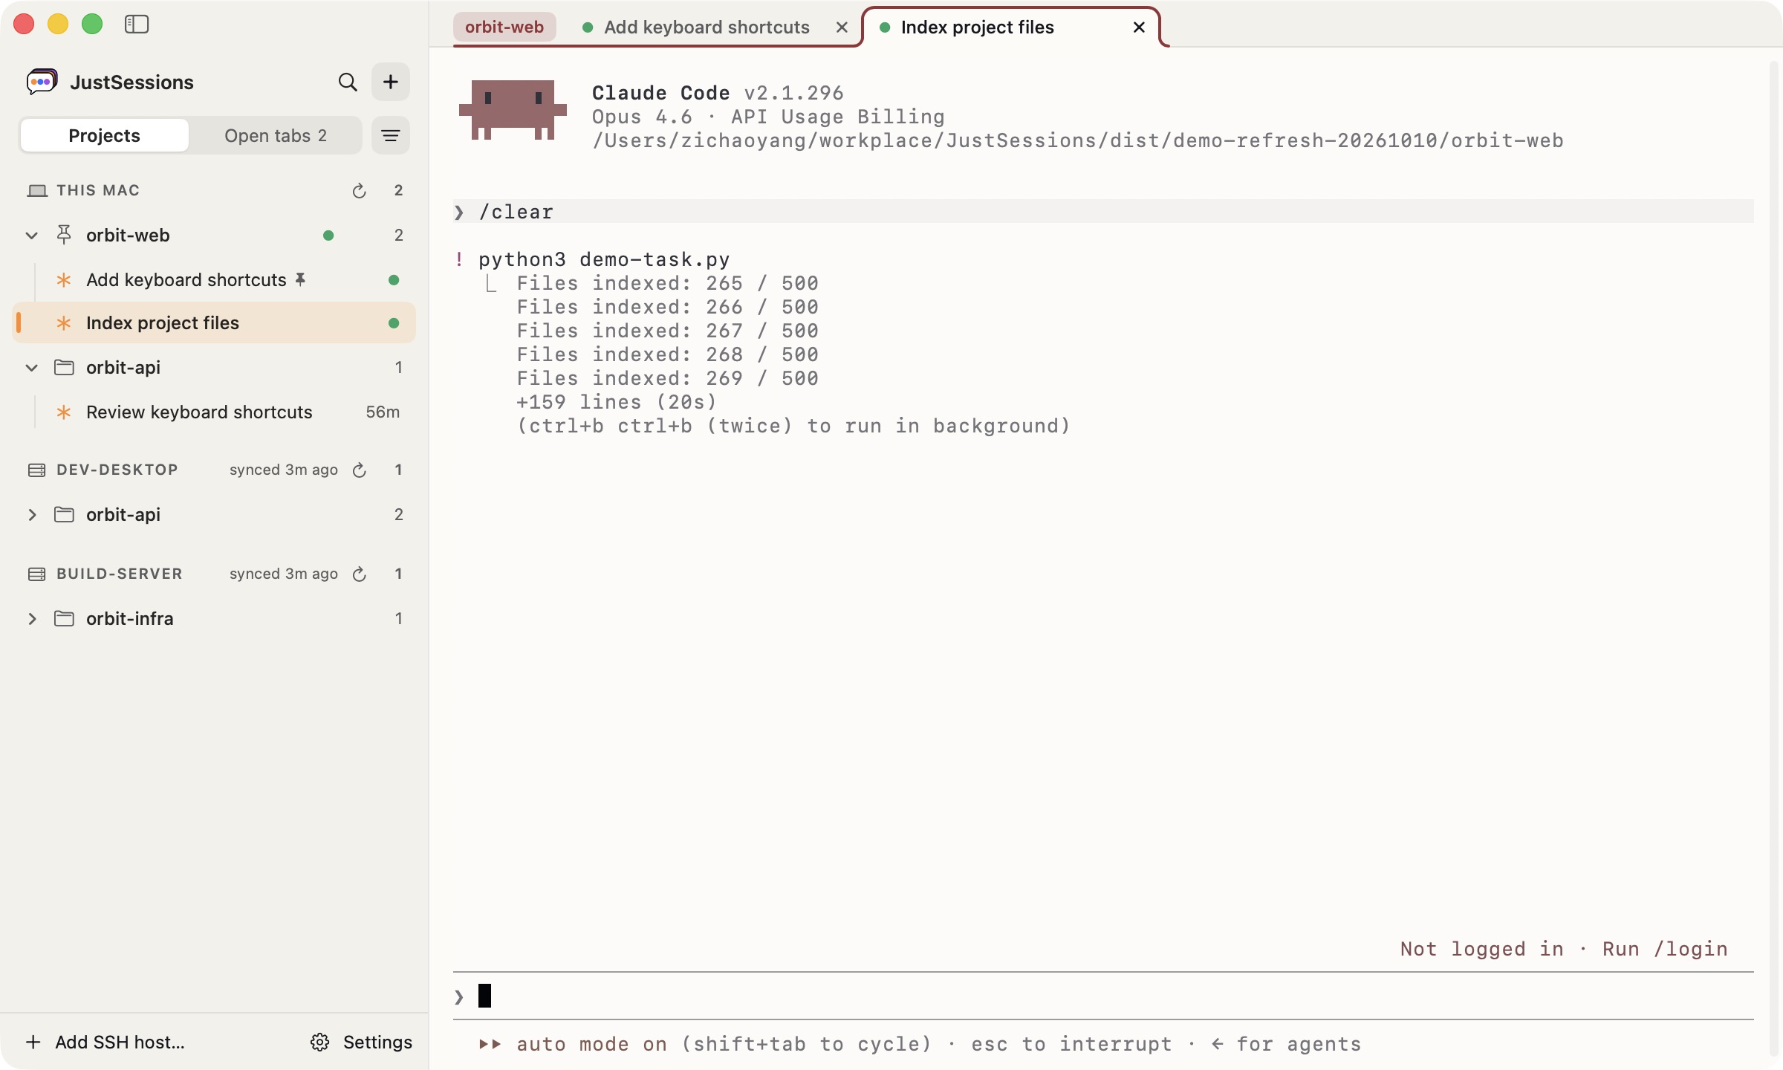
Task: Refresh DEV-DESKTOP sync
Action: click(360, 470)
